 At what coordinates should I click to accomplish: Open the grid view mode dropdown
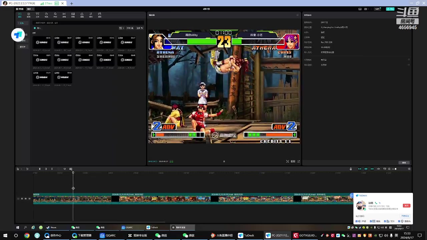point(122,28)
